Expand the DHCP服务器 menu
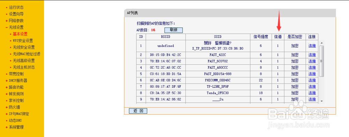Screen dimensions: 349x137 pyautogui.click(x=18, y=81)
